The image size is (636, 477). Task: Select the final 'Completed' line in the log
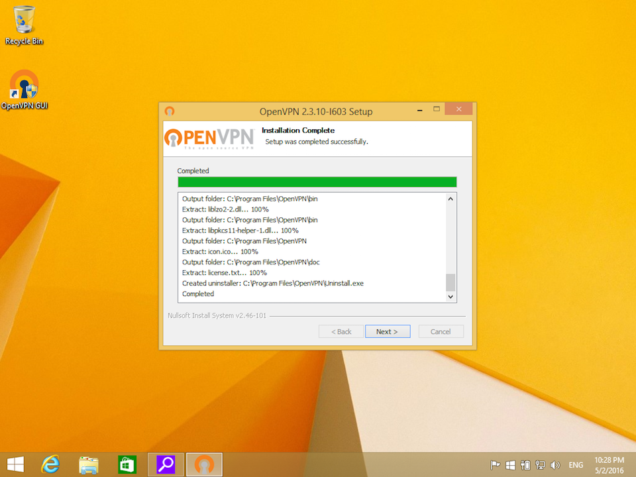198,293
